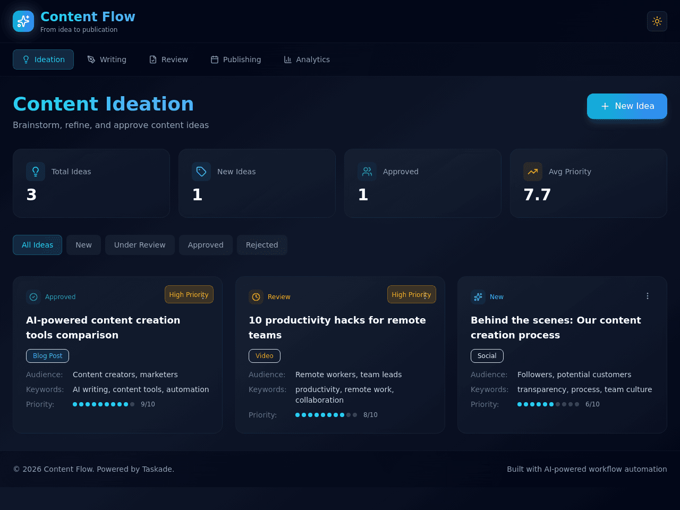Filter ideas by New status
The height and width of the screenshot is (510, 680).
tap(83, 245)
